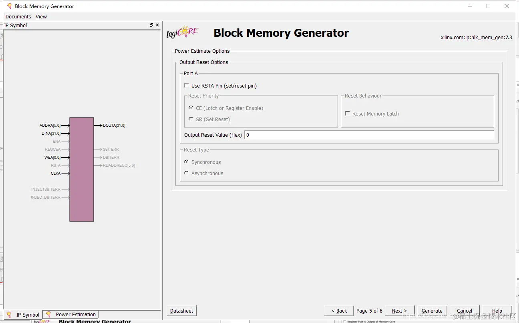This screenshot has width=519, height=323.
Task: Click the lightbulb icon on Power Estimation tab
Action: (x=48, y=314)
